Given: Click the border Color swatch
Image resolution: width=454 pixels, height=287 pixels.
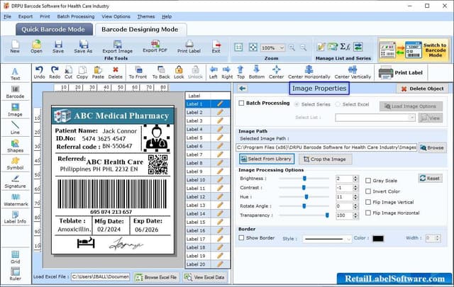Looking at the screenshot, I should pyautogui.click(x=378, y=238).
